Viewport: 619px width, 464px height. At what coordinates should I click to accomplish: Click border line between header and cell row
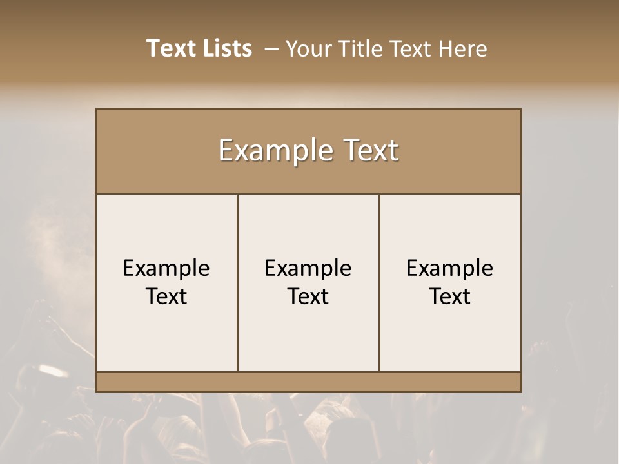(308, 193)
